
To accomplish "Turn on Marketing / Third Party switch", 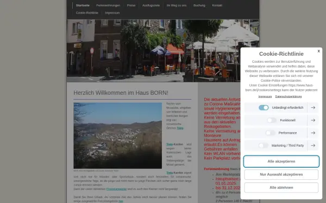I will pyautogui.click(x=264, y=146).
